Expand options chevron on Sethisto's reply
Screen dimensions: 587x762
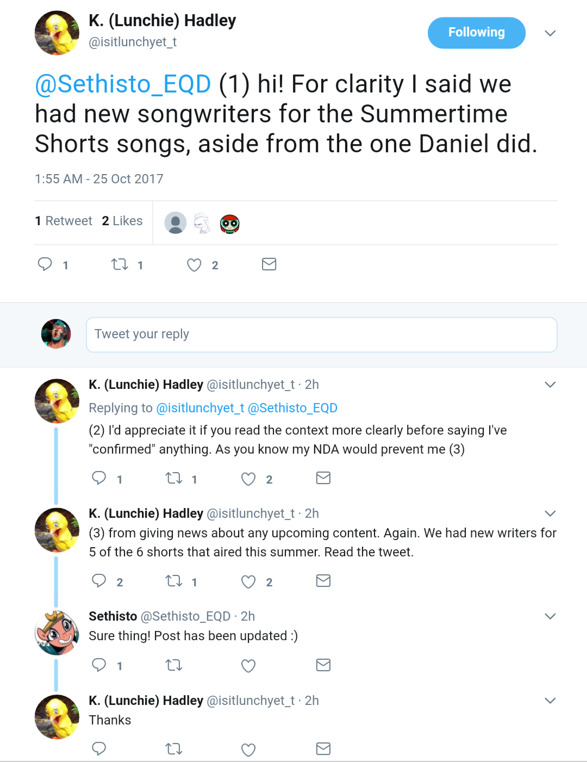coord(550,616)
